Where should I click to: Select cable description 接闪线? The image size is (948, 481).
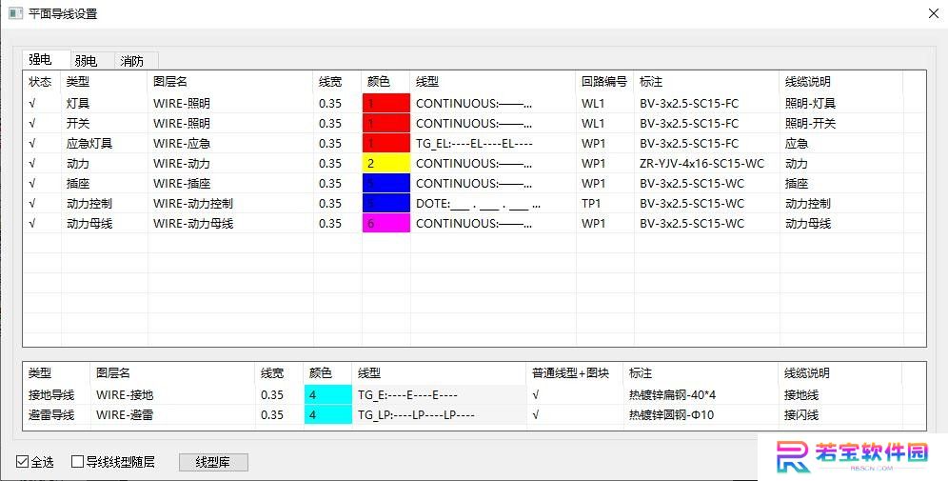(x=801, y=415)
